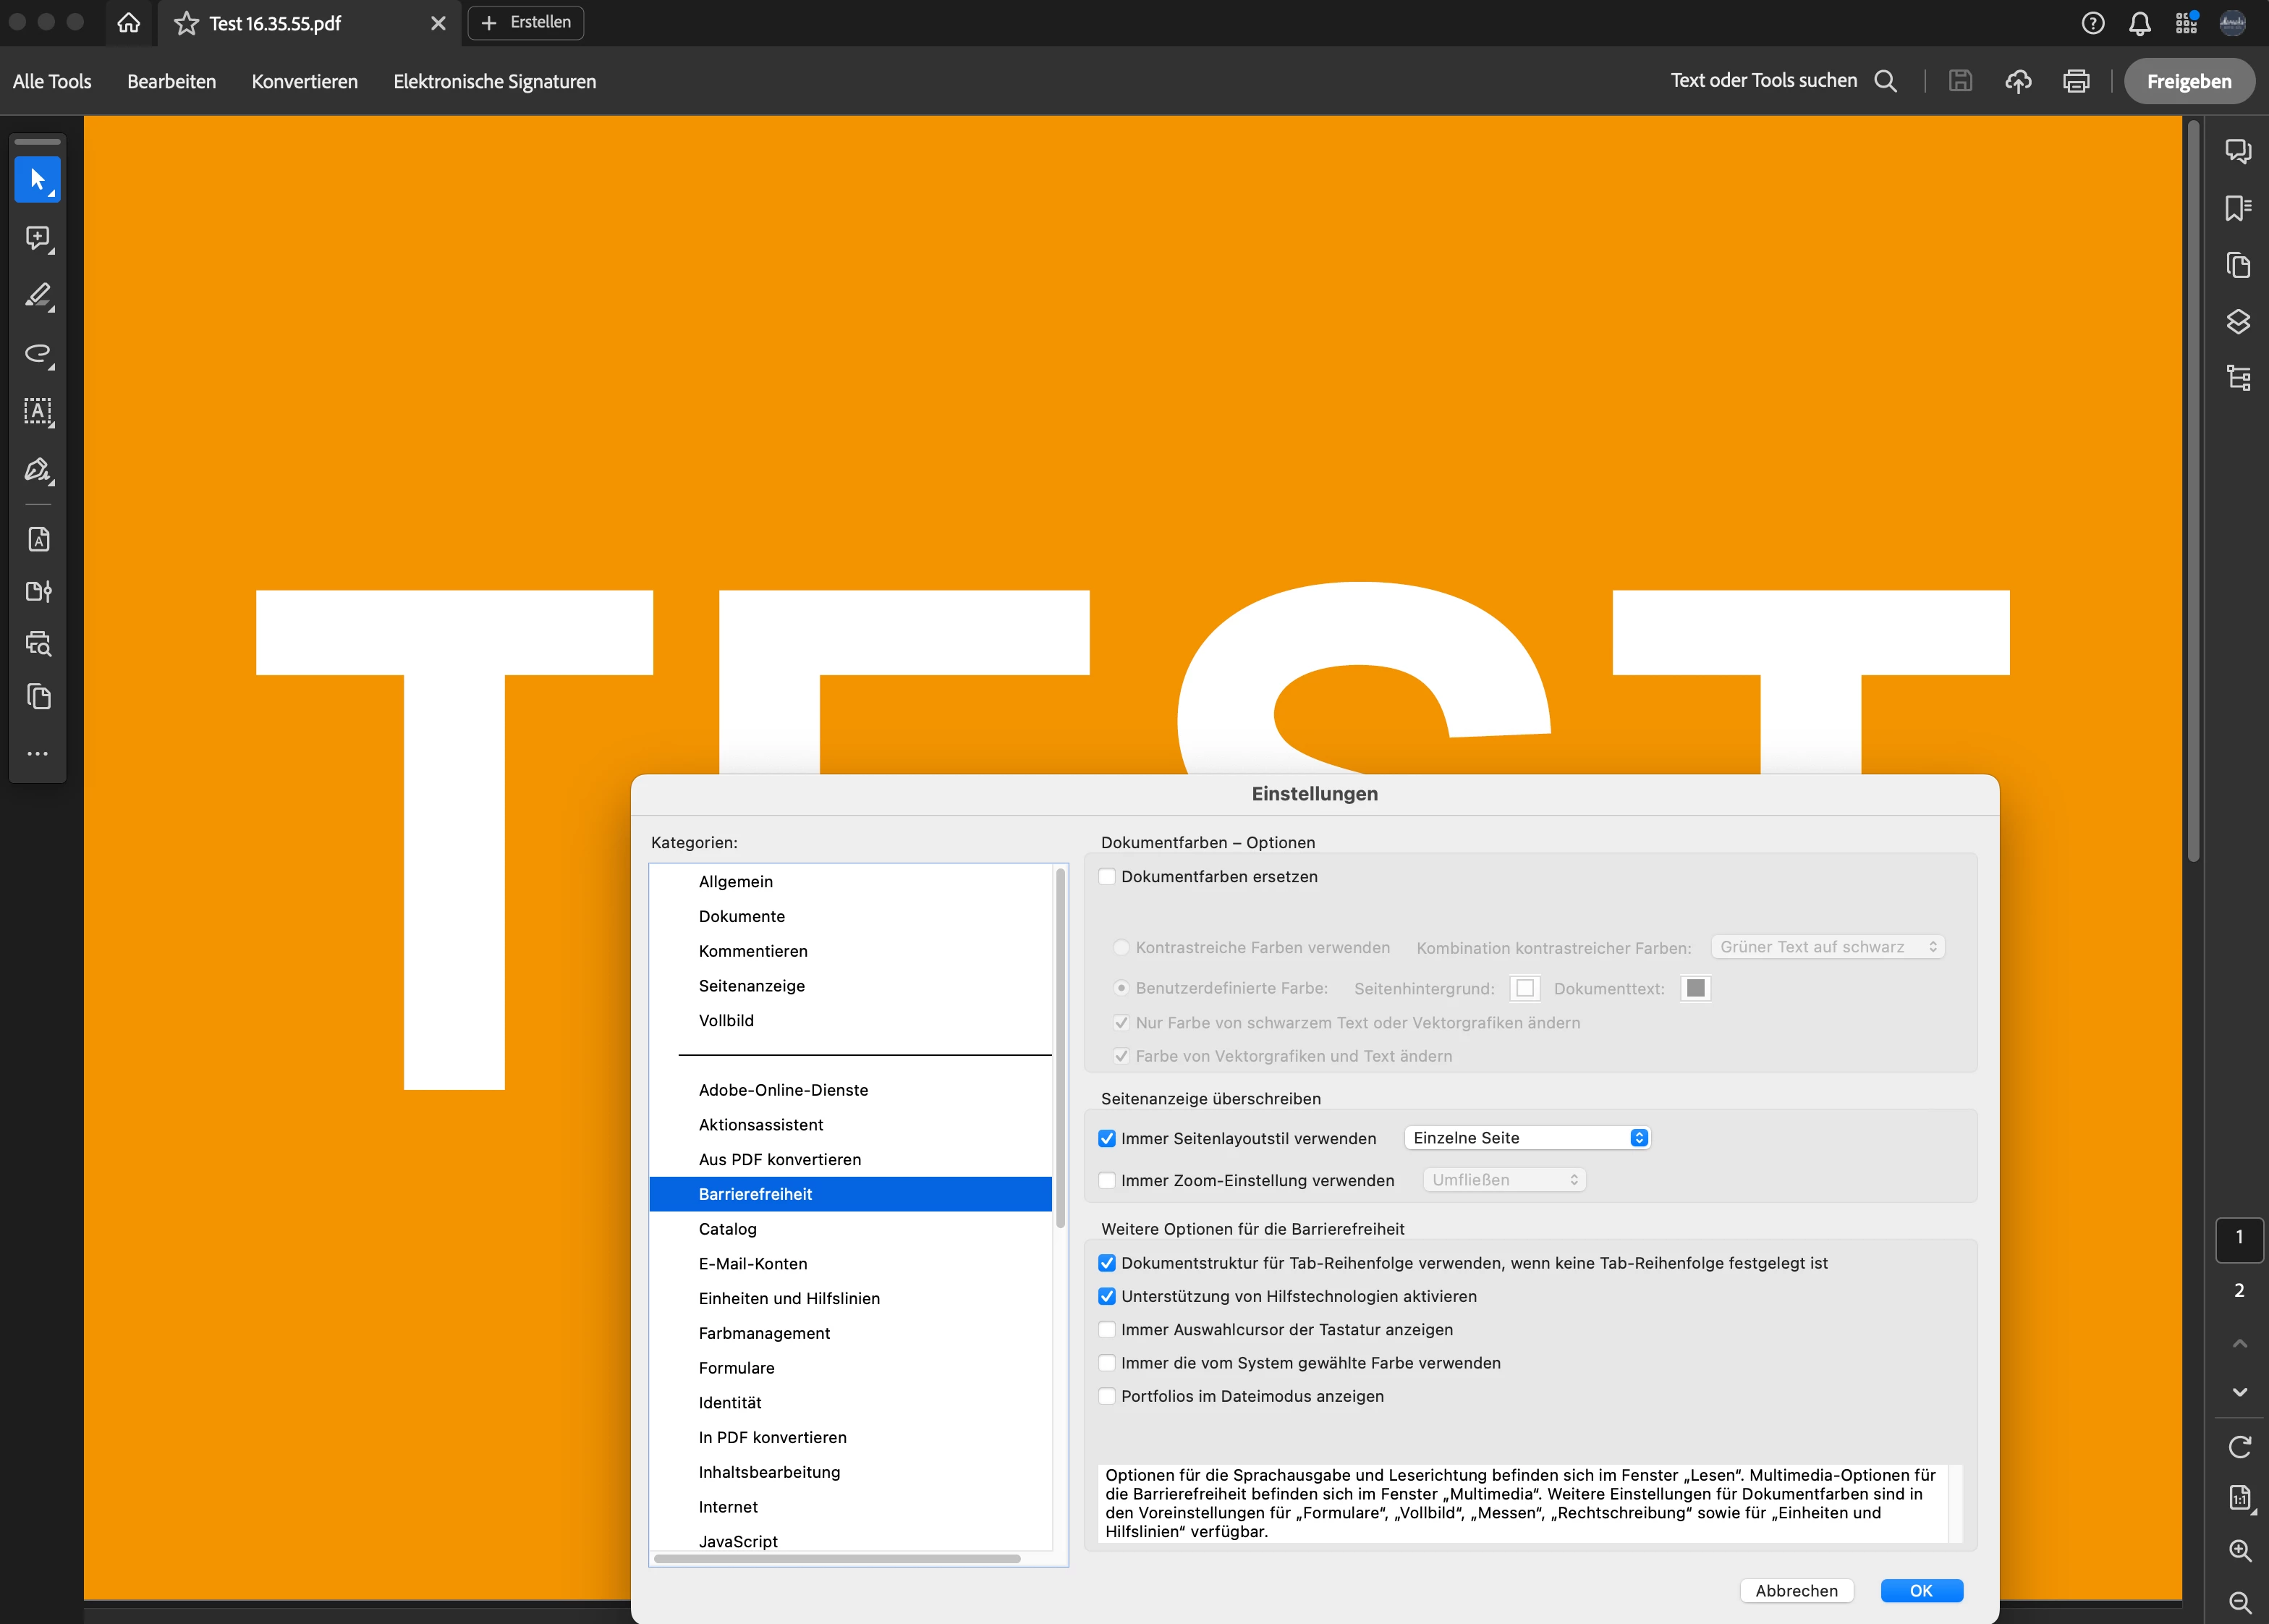Open the bookmarks panel icon
The width and height of the screenshot is (2269, 1624).
(x=2237, y=208)
